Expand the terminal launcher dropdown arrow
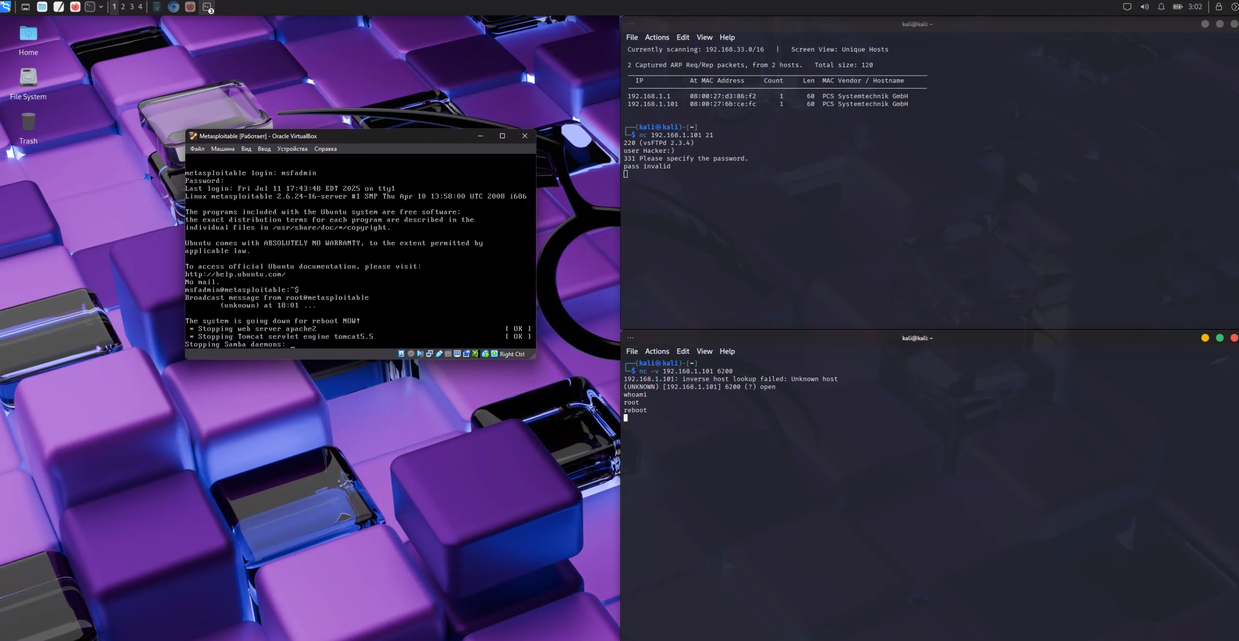Viewport: 1239px width, 641px height. [101, 7]
